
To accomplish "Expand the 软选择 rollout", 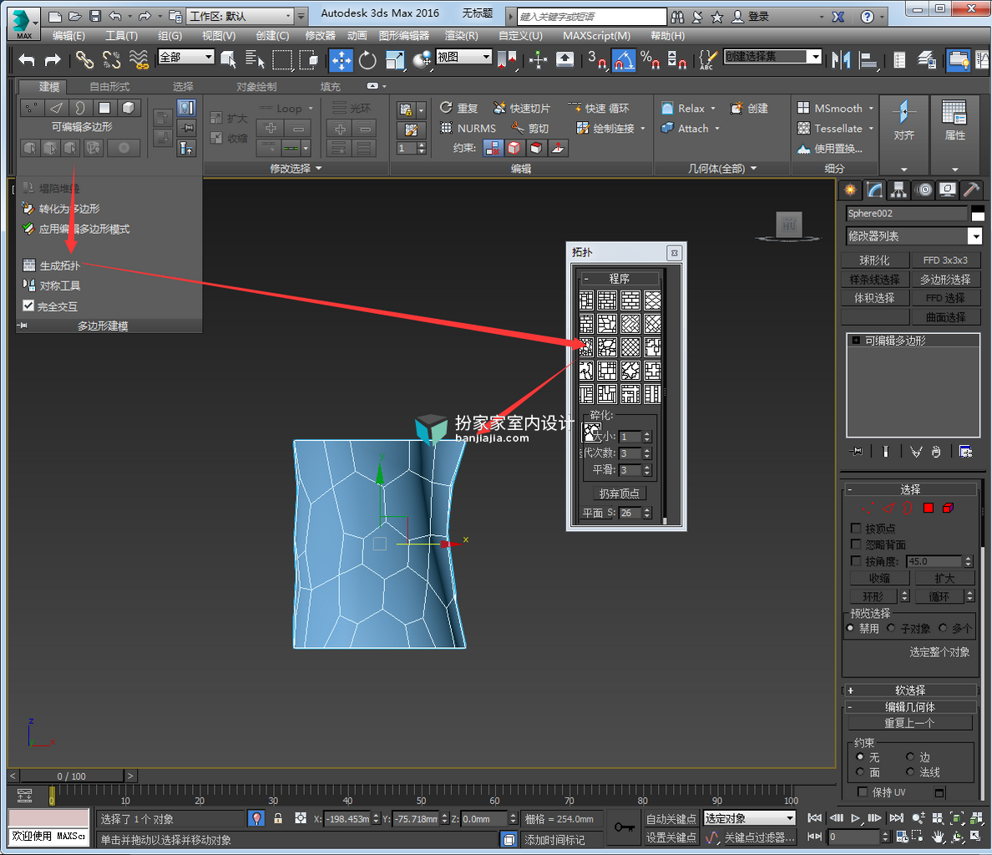I will pyautogui.click(x=910, y=691).
